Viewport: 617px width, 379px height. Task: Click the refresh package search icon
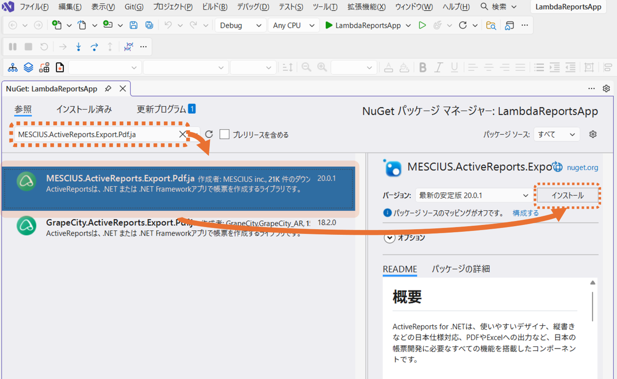pyautogui.click(x=209, y=134)
